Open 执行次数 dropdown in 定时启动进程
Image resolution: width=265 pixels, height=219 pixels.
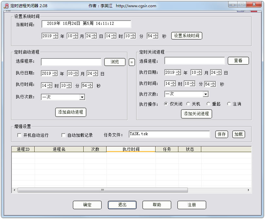click(82, 97)
